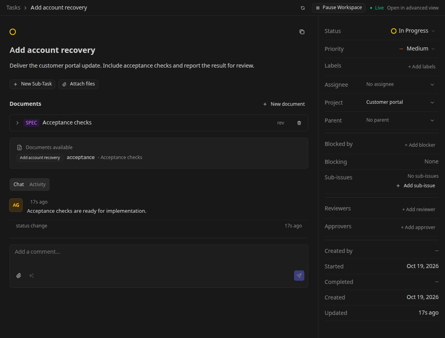Open the Parent dropdown
The height and width of the screenshot is (338, 445).
click(400, 120)
